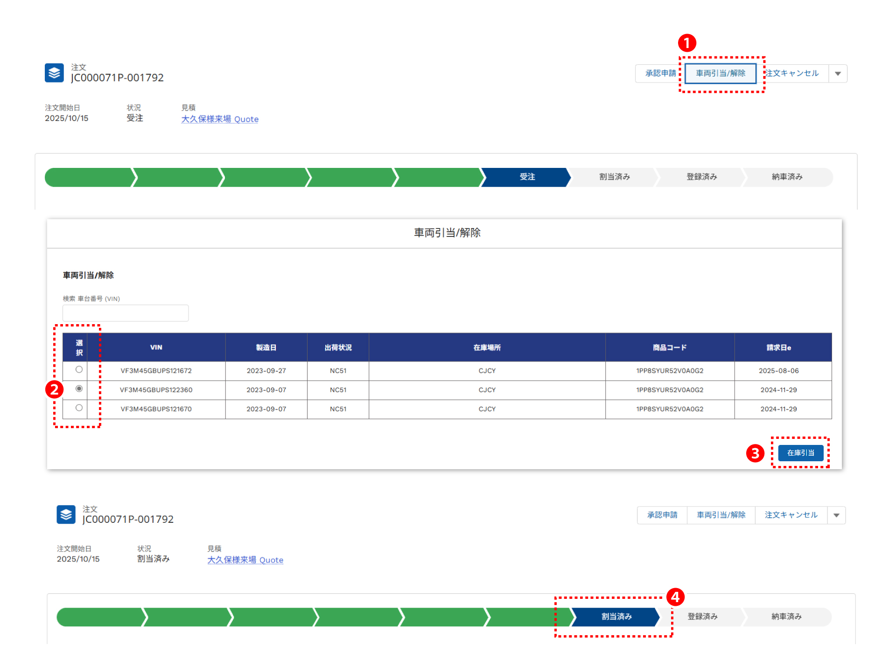The width and height of the screenshot is (896, 659).
Task: Click the order record icon in the lower header
Action: (x=66, y=514)
